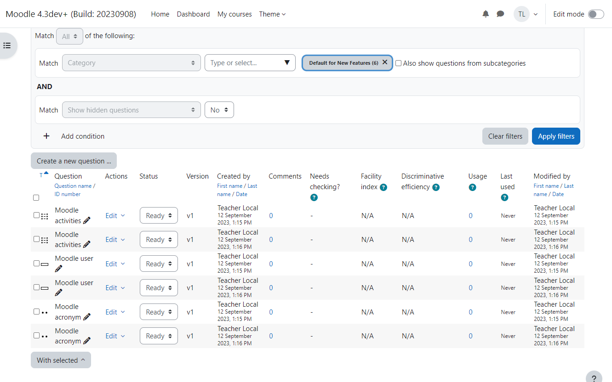Click the Add condition label
The height and width of the screenshot is (382, 612).
[83, 136]
